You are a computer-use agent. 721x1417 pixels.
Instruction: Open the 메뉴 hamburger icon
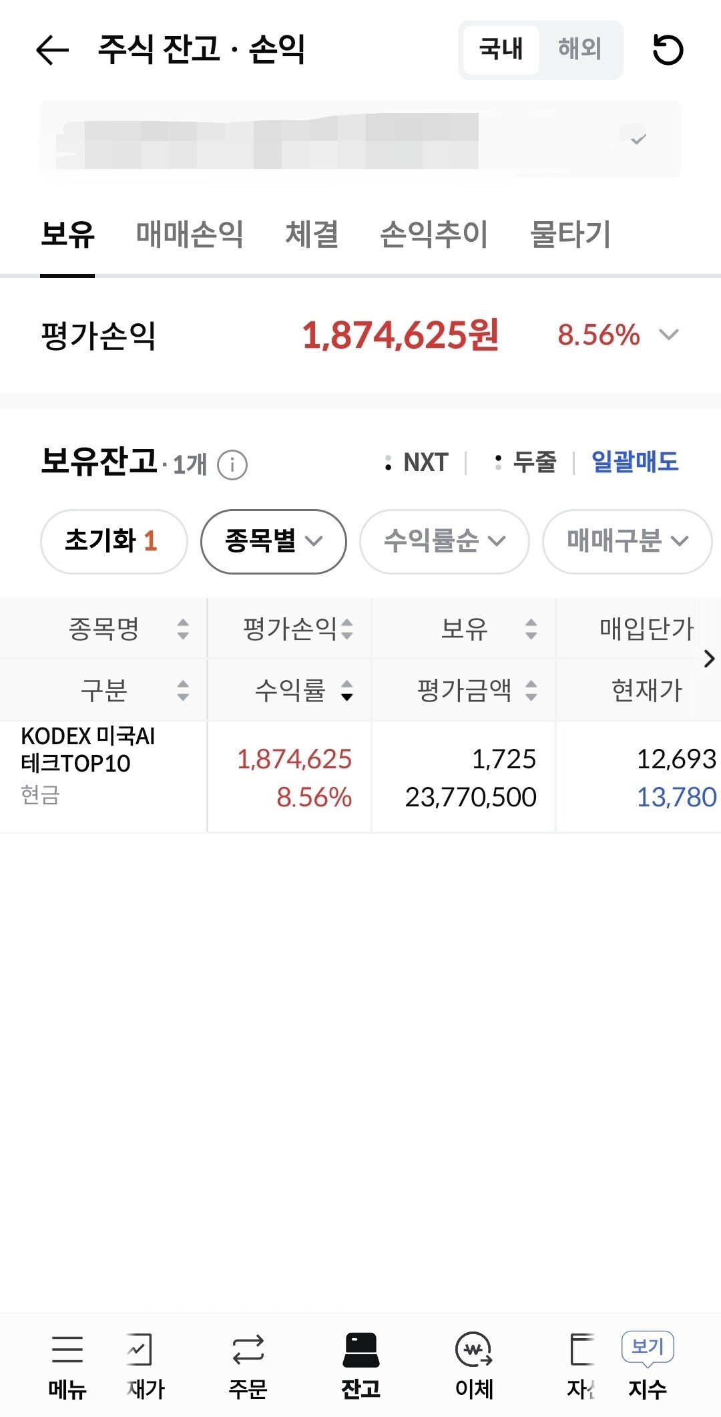[x=67, y=1350]
